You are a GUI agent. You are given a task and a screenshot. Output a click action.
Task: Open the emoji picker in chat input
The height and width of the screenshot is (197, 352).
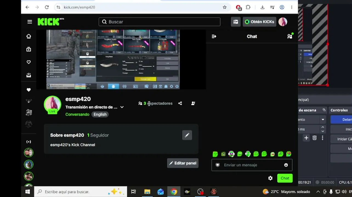(x=286, y=165)
